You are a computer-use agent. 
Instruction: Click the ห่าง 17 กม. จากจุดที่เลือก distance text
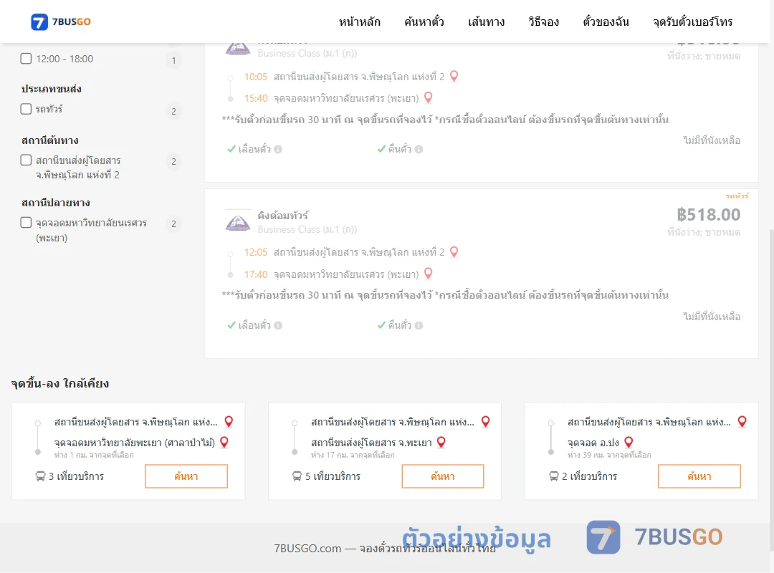pos(353,455)
